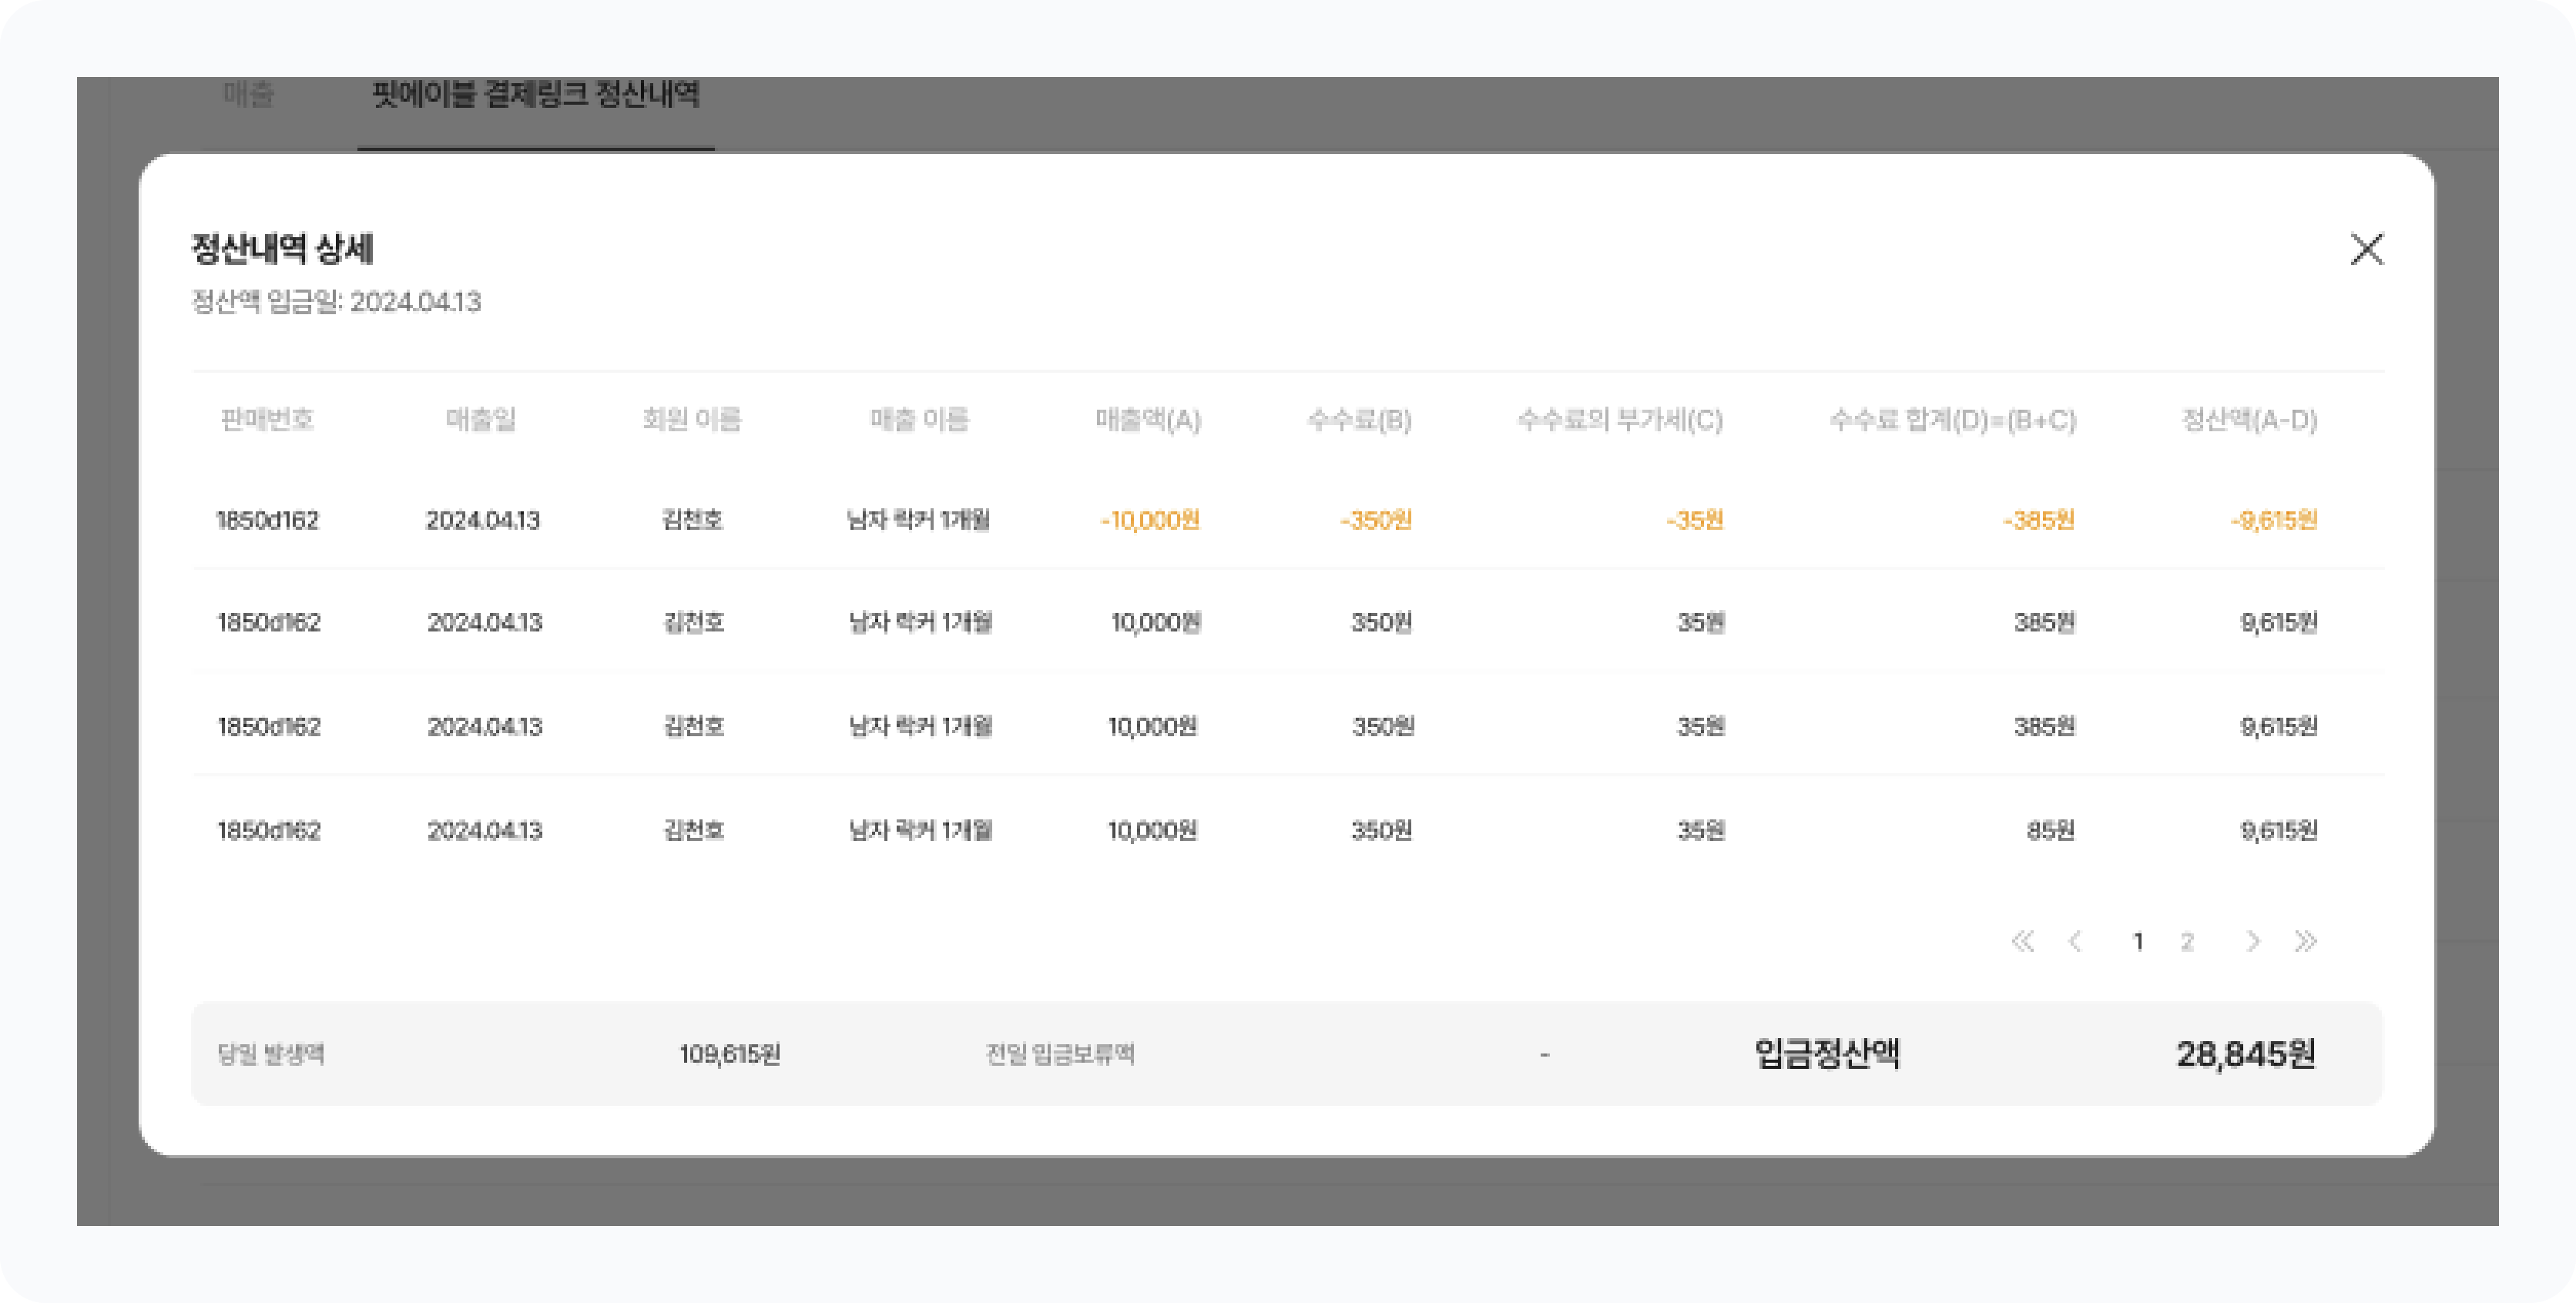This screenshot has width=2576, height=1303.
Task: Click the 109,615원 daily amount value
Action: pos(730,1054)
